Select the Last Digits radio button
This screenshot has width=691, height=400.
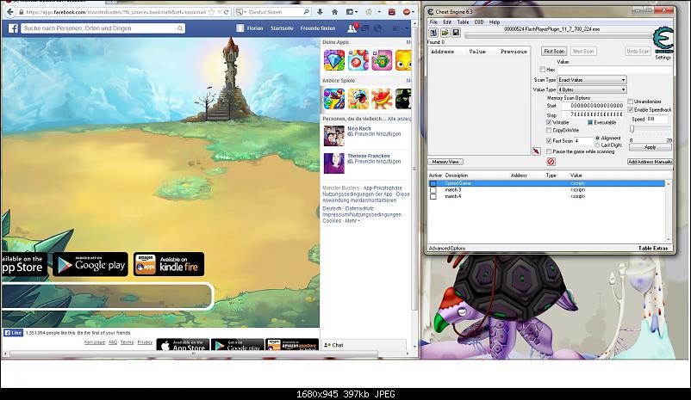click(x=598, y=145)
